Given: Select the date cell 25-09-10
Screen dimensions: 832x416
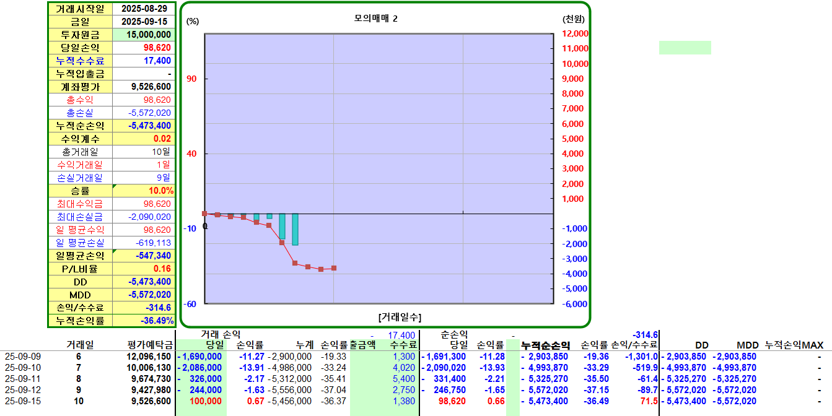Looking at the screenshot, I should point(23,368).
